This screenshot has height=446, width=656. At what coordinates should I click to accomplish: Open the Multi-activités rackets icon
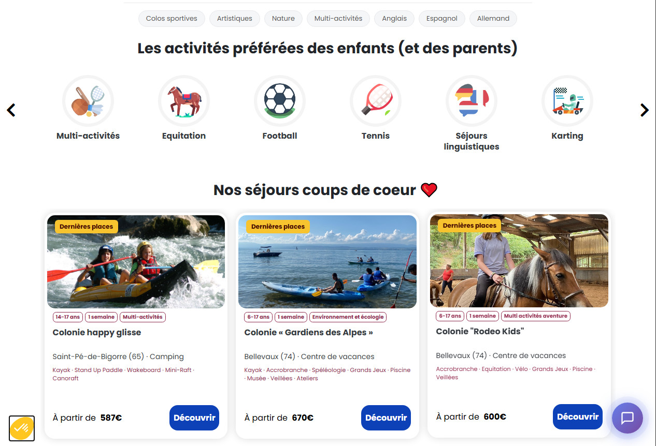(88, 101)
